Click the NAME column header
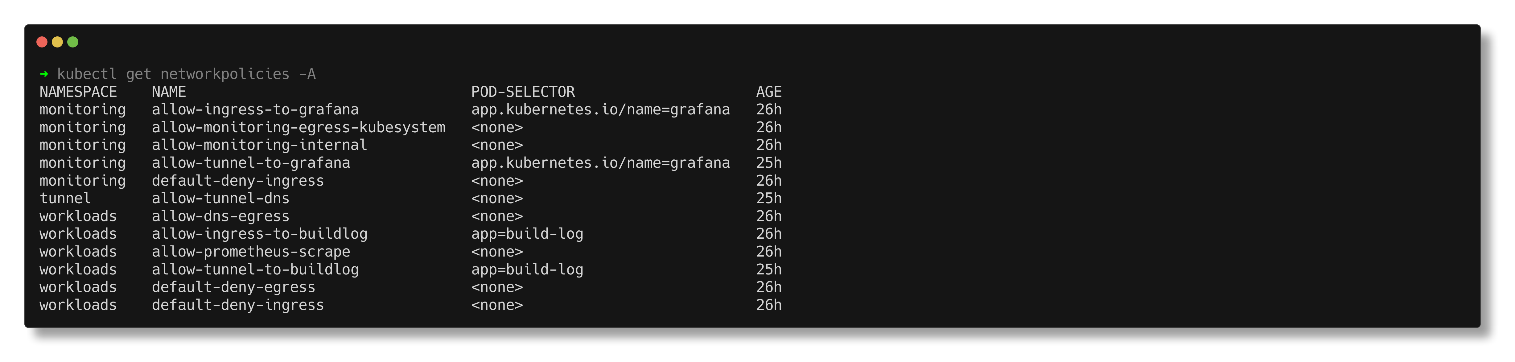 pos(169,92)
